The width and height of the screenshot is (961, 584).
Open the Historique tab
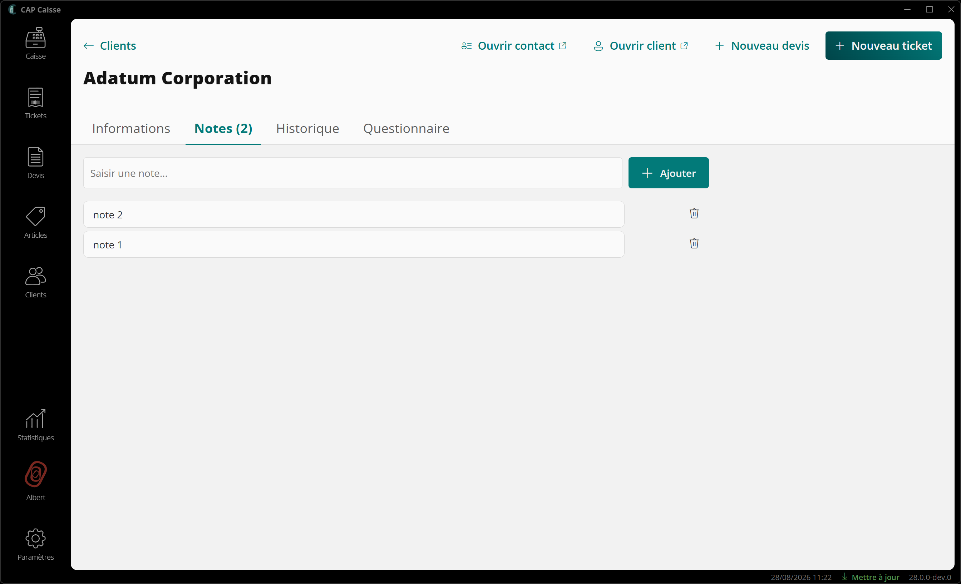click(x=307, y=128)
